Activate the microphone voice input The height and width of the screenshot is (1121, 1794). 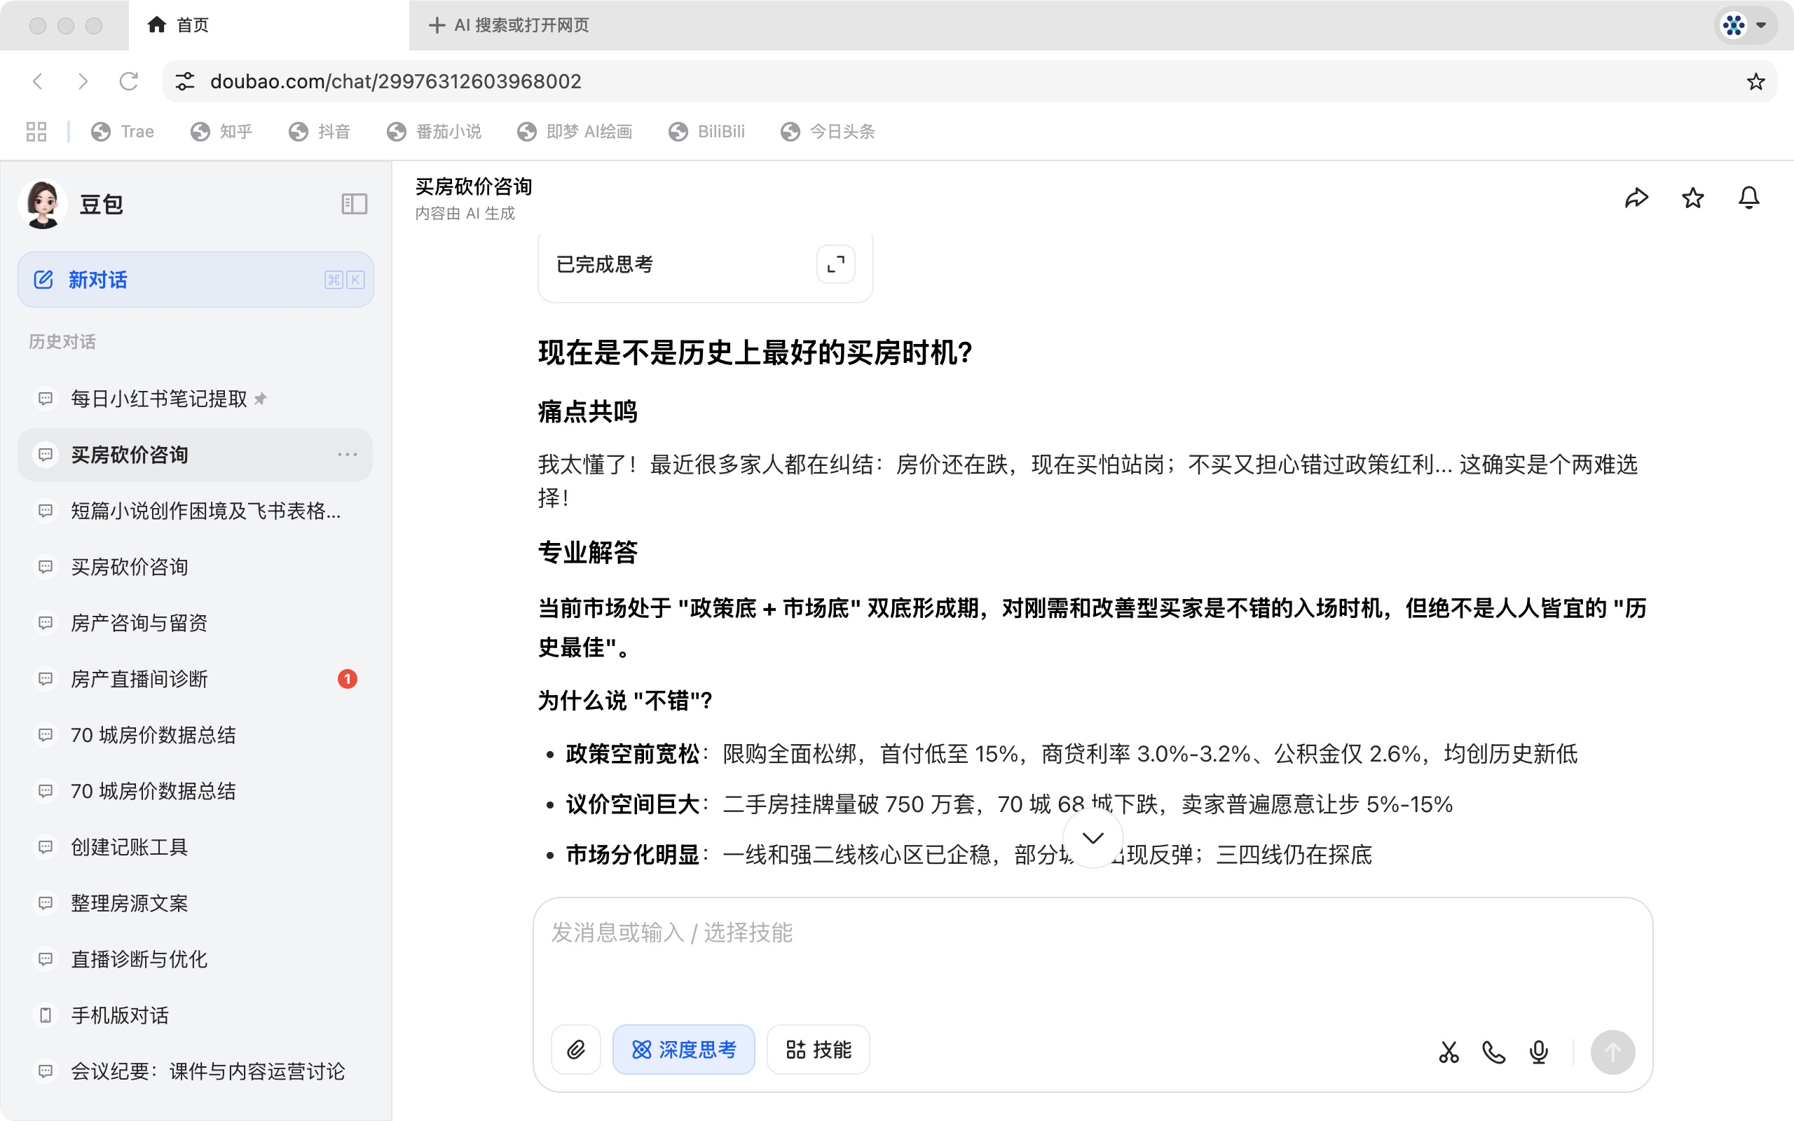[1538, 1052]
